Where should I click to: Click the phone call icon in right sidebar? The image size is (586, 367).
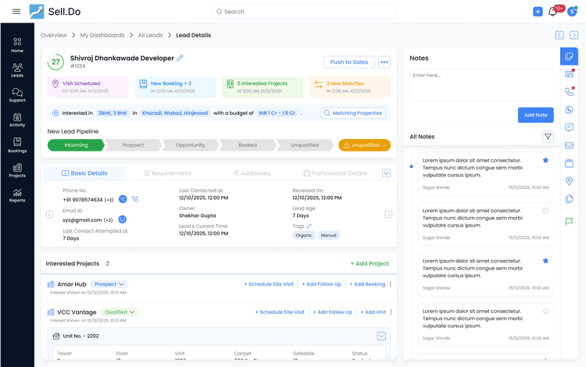point(569,91)
